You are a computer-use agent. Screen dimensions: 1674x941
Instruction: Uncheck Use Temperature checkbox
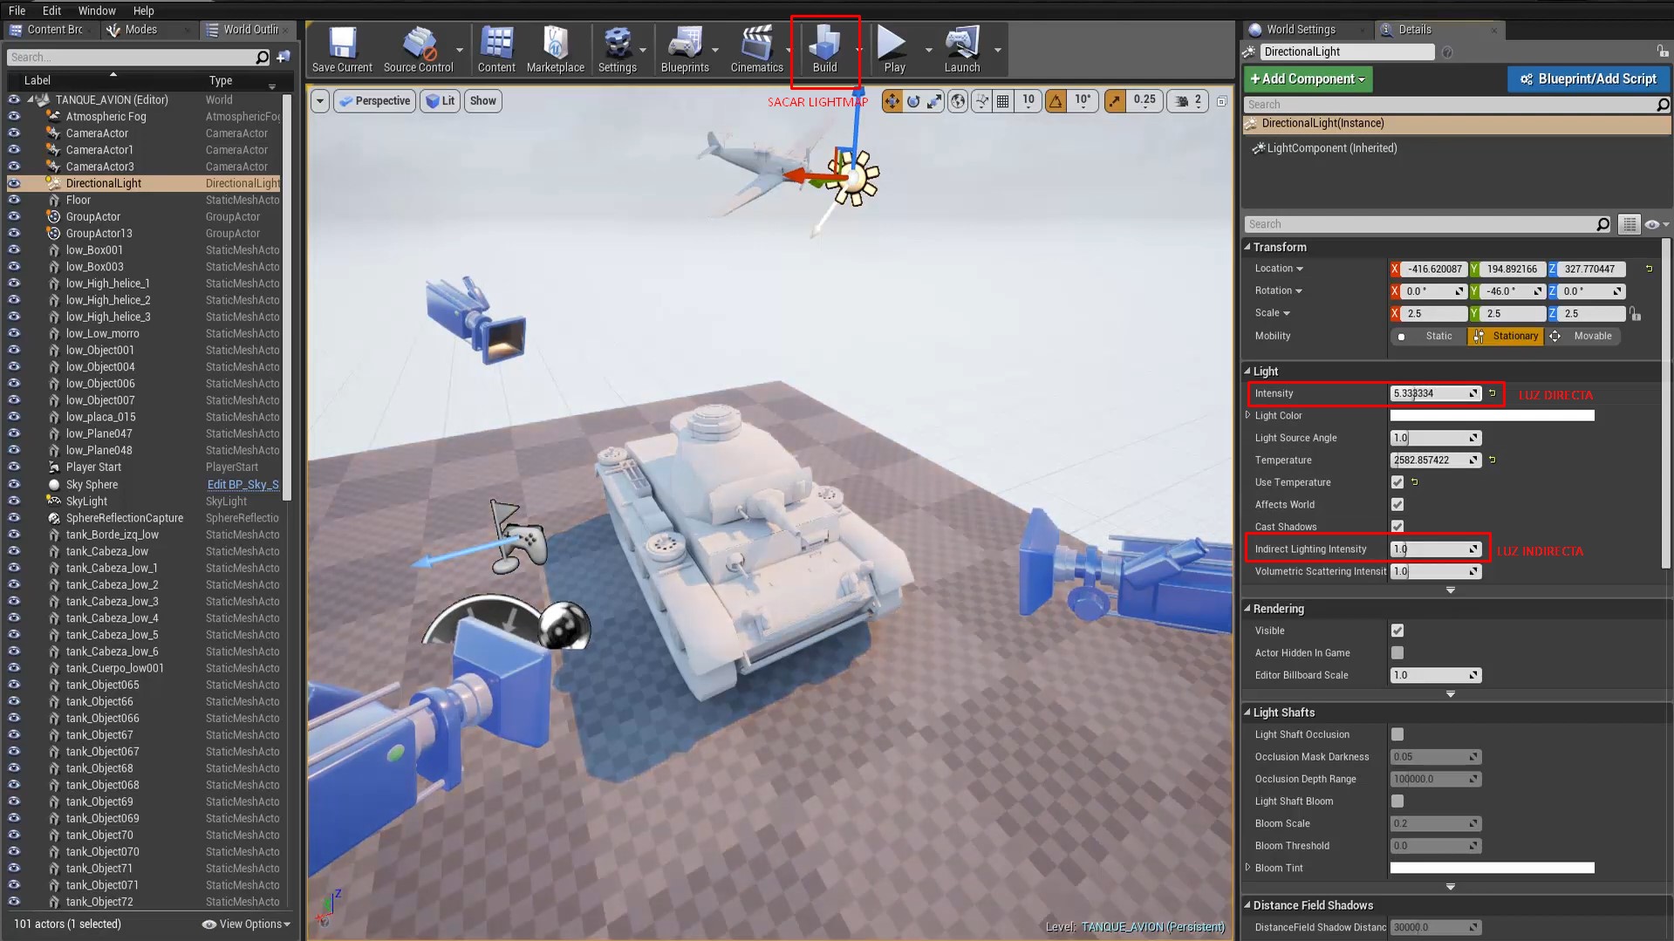click(x=1397, y=482)
